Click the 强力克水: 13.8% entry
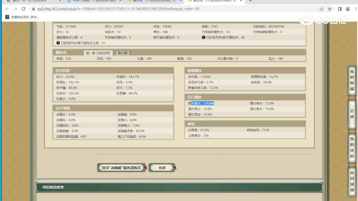This screenshot has width=358, height=201. (x=262, y=103)
